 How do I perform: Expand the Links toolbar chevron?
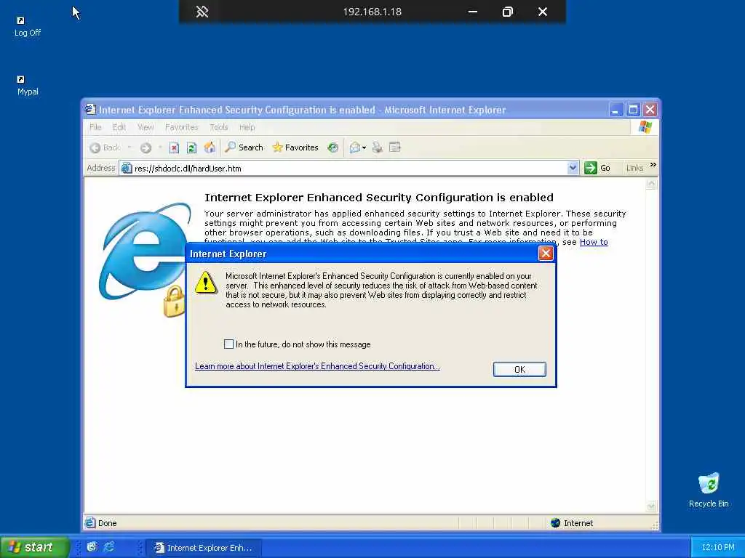point(653,165)
